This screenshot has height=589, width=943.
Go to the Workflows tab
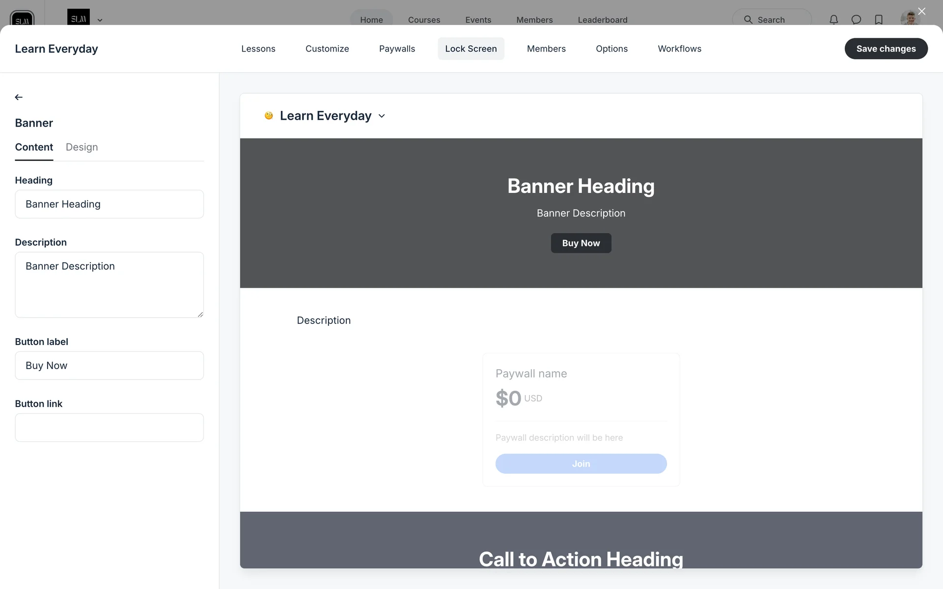679,49
